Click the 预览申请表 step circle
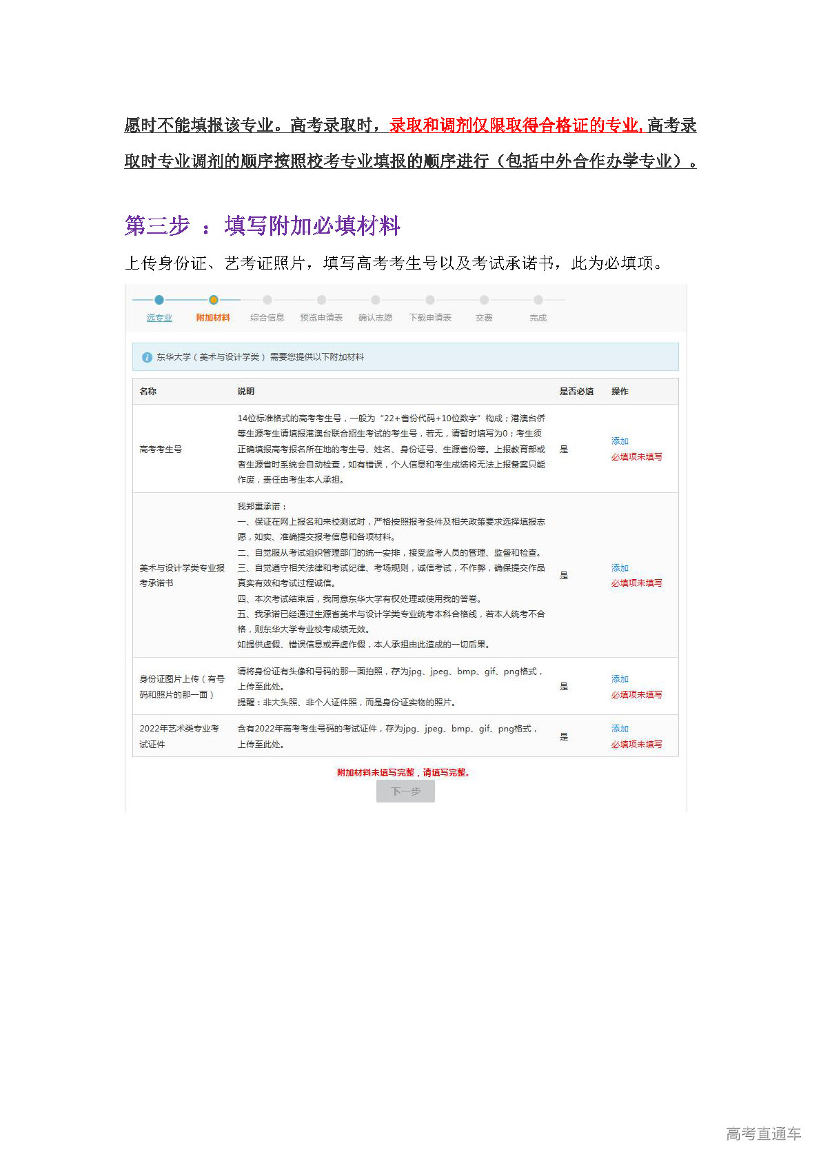821x1161 pixels. click(321, 300)
